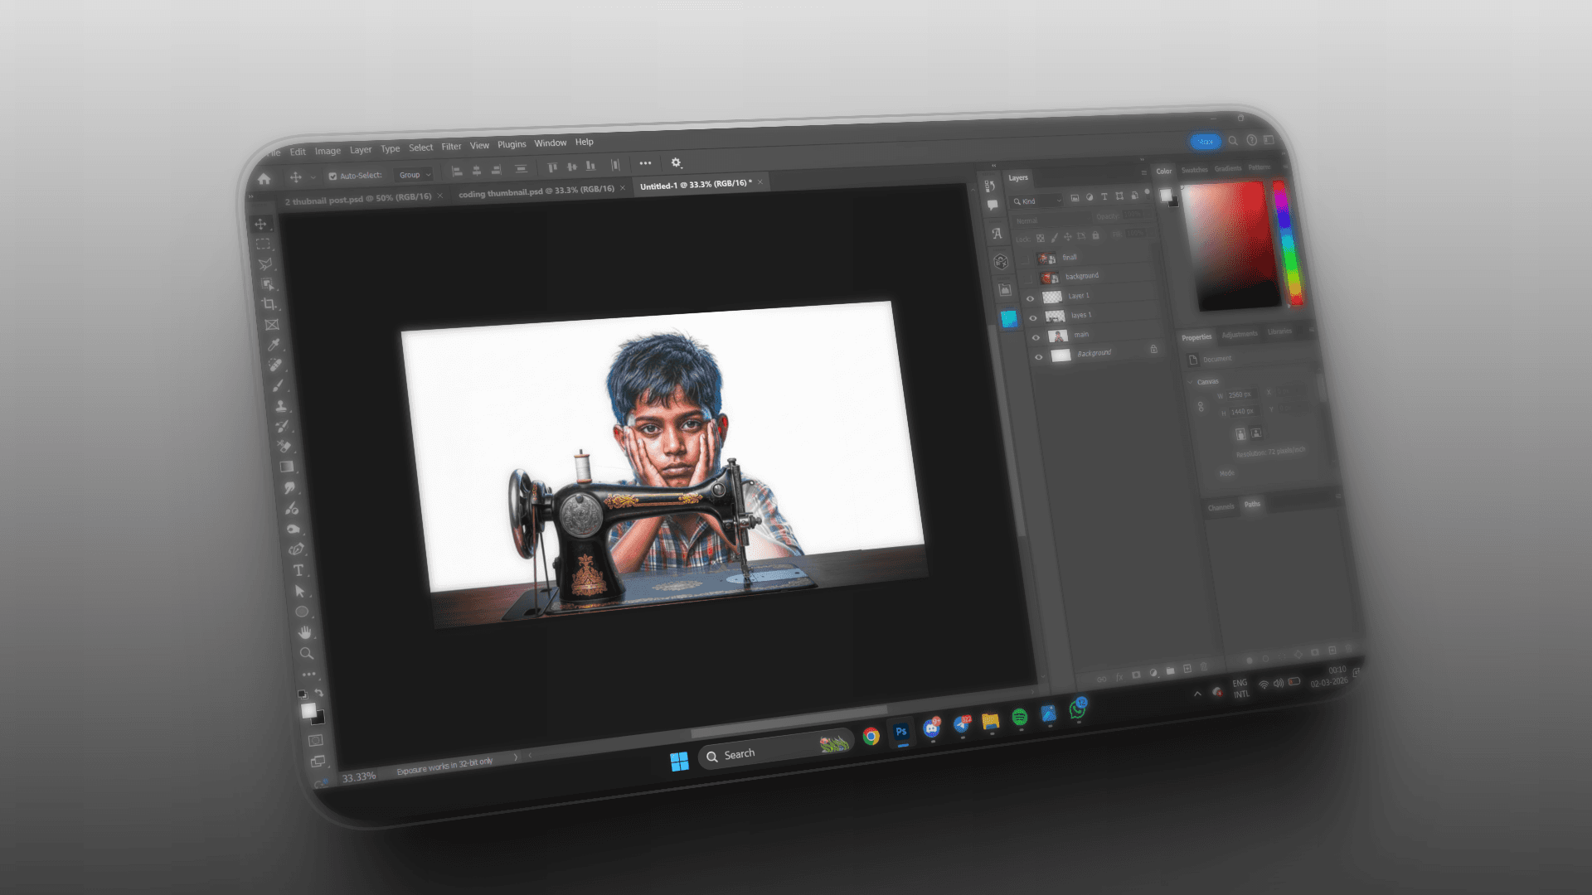Viewport: 1592px width, 895px height.
Task: Open the Kind layer filter dropdown
Action: (x=1037, y=201)
